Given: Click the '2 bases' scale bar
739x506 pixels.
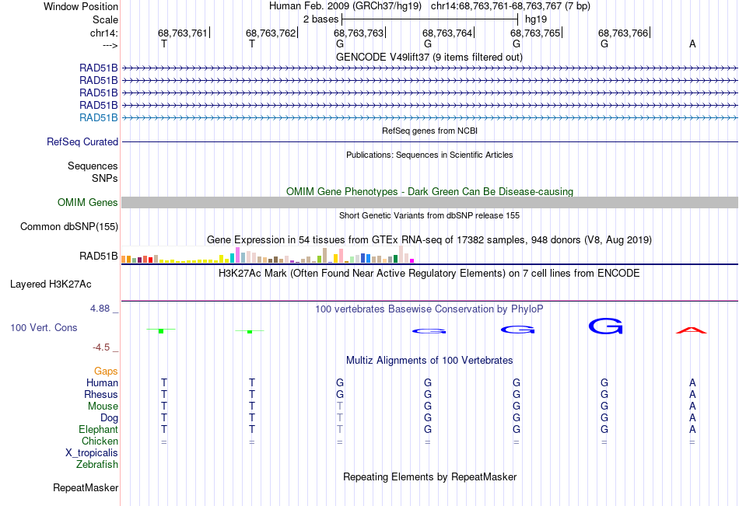Looking at the screenshot, I should click(430, 19).
